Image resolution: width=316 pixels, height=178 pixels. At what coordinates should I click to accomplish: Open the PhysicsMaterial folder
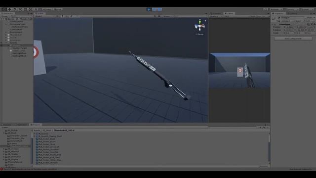(15, 162)
